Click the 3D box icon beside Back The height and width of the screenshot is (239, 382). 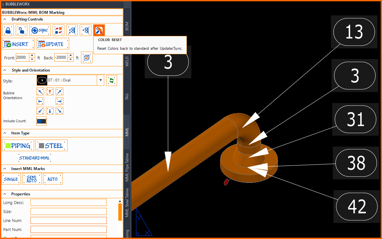(87, 58)
